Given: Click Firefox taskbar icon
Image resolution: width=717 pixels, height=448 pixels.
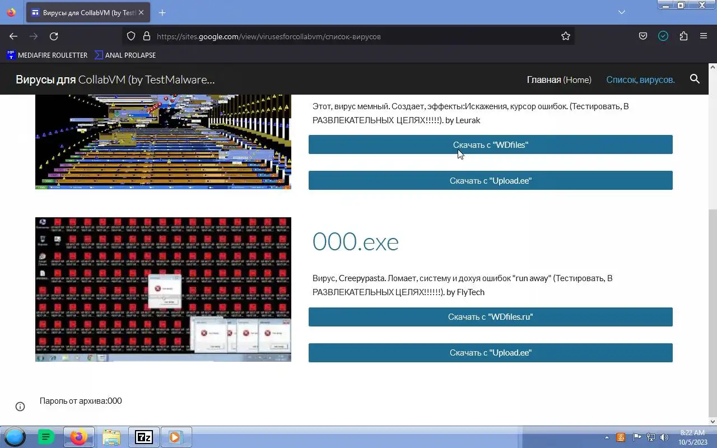Looking at the screenshot, I should point(78,437).
